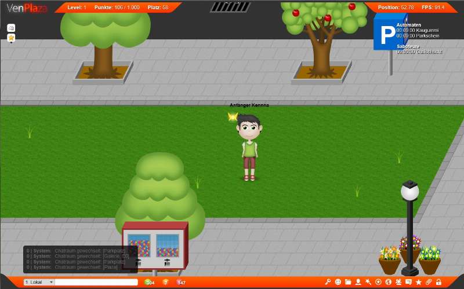The image size is (464, 289).
Task: Click the 'Gullischacht' timer entry
Action: [419, 52]
